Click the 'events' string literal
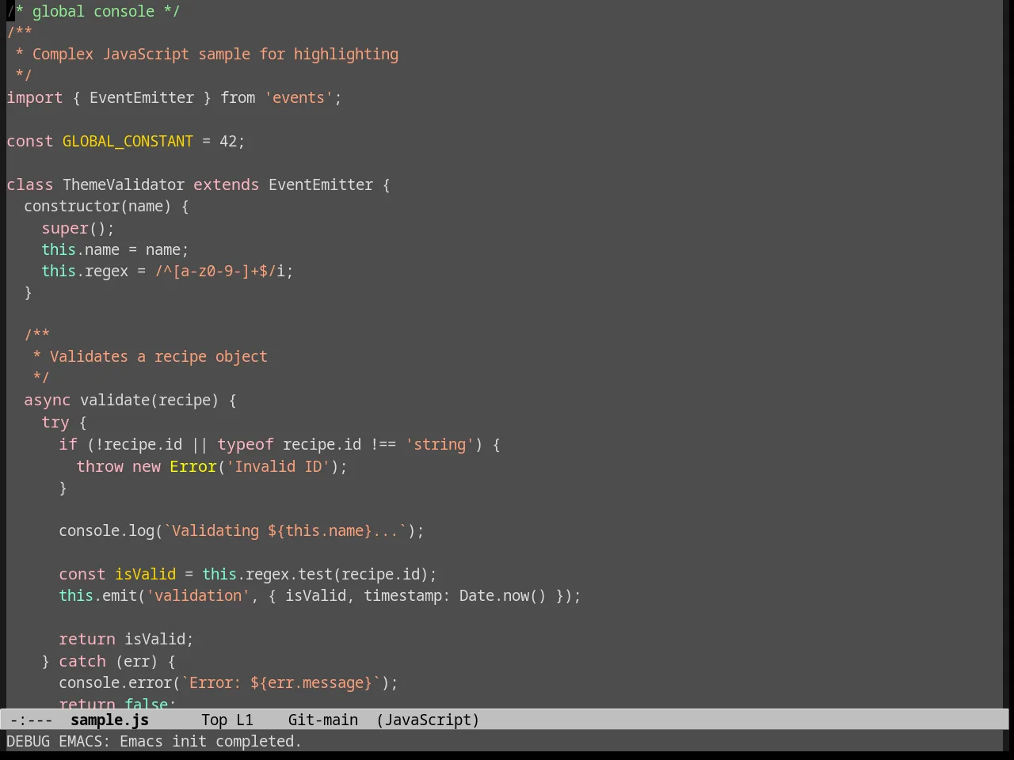 pos(299,97)
